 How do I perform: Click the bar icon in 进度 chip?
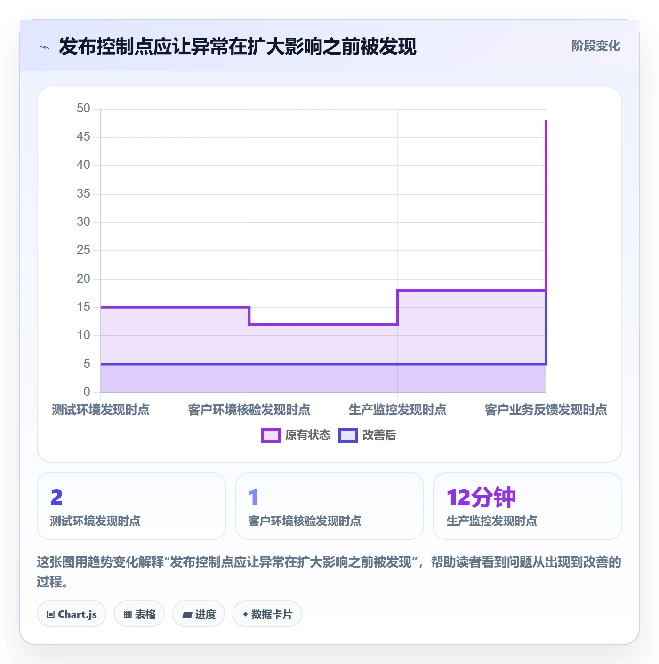coord(187,615)
